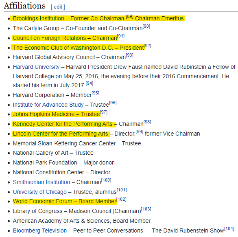Click citation [91] after Council on Foreign Relations

coord(121,36)
